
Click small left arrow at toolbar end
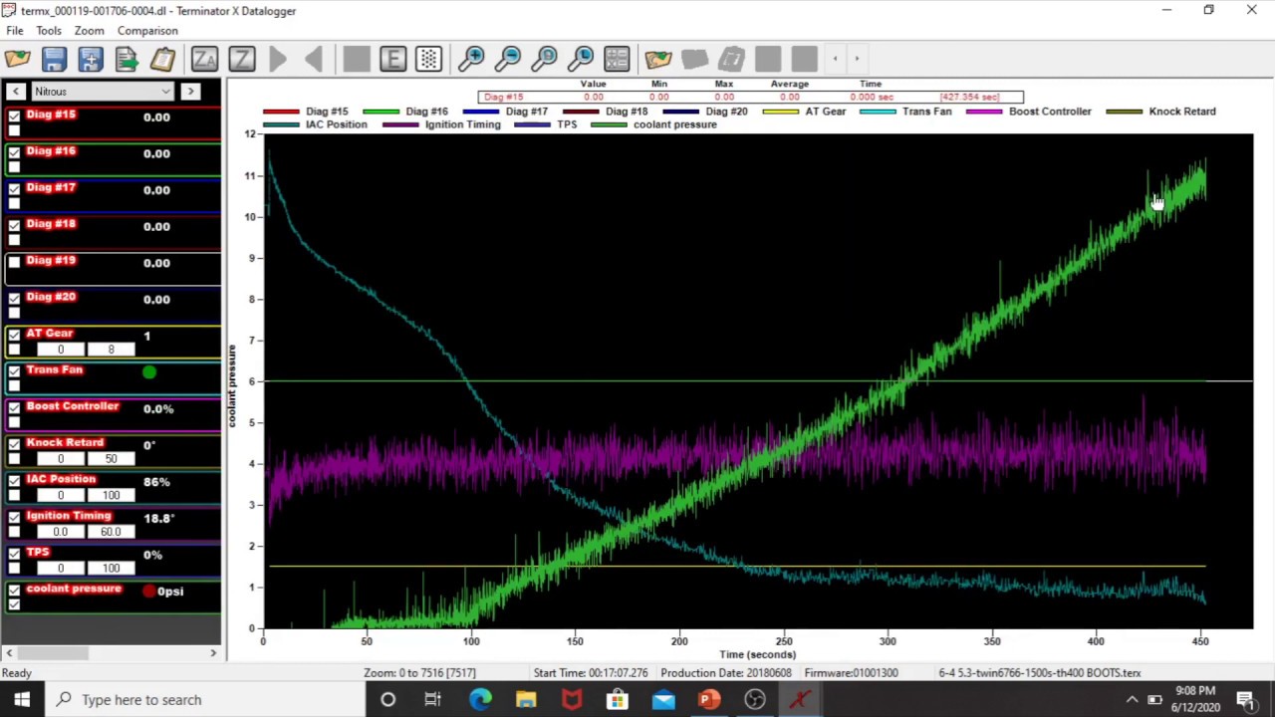tap(835, 59)
